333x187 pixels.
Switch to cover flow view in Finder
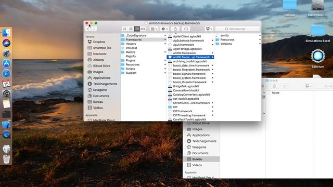click(x=143, y=29)
